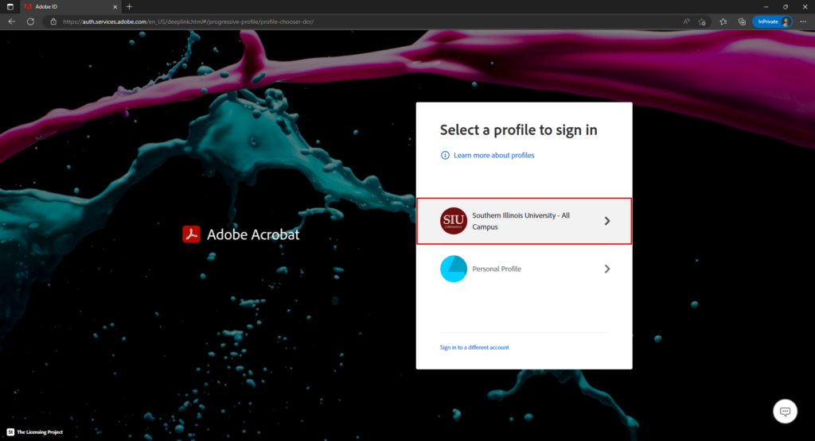Open a new browser tab
This screenshot has height=441, width=815.
point(129,6)
